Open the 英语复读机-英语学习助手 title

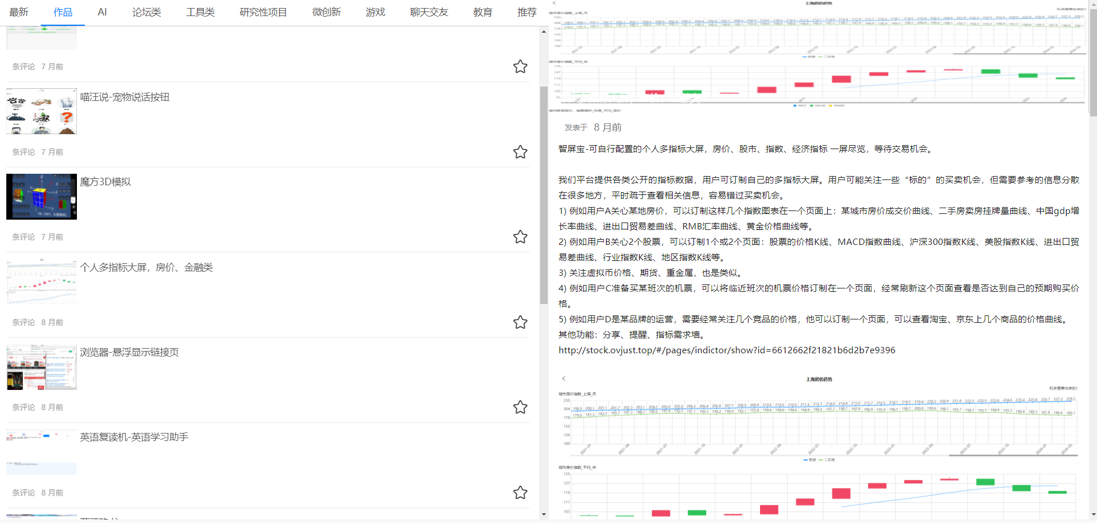pos(134,437)
